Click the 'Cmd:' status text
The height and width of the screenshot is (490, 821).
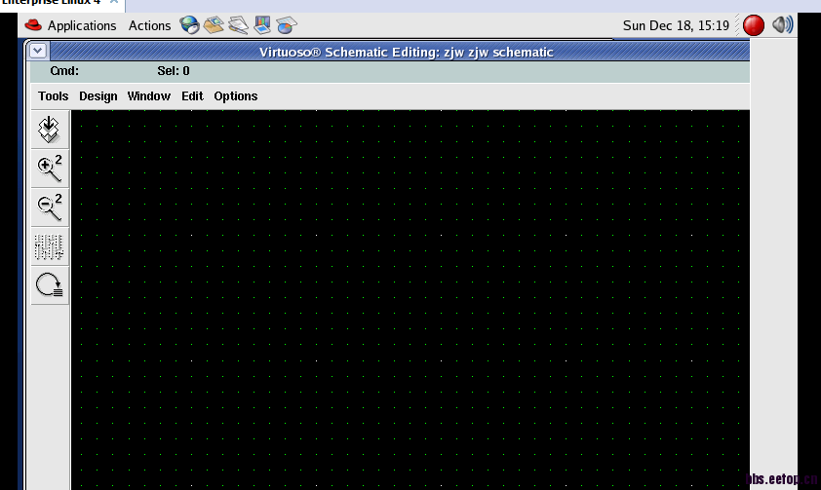point(64,70)
